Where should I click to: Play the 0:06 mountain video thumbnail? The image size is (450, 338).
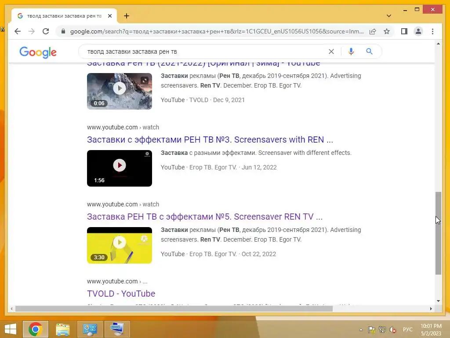(x=120, y=91)
